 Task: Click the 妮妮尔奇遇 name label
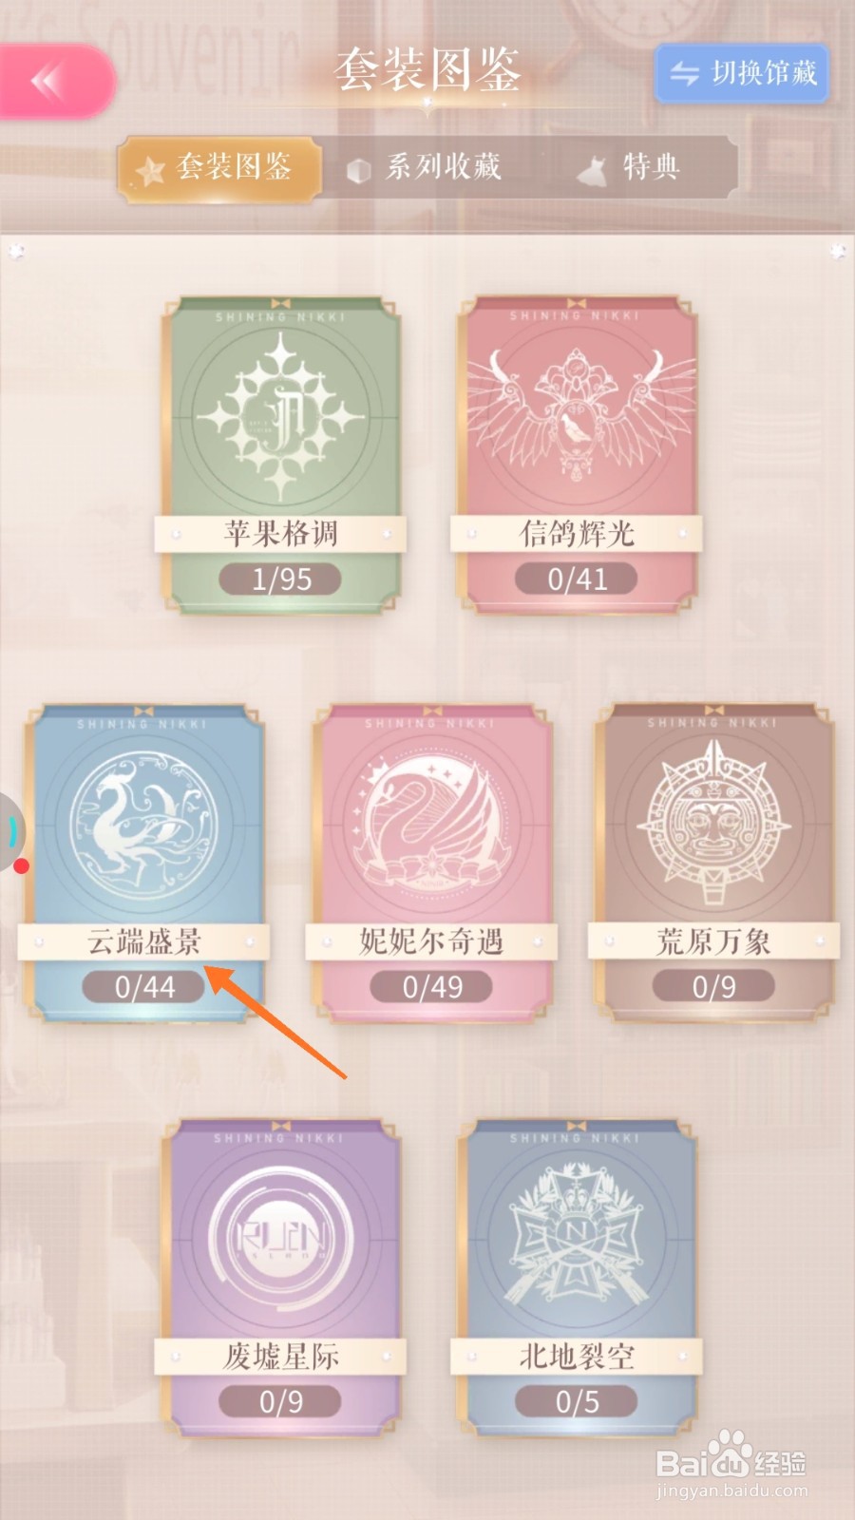pos(431,941)
